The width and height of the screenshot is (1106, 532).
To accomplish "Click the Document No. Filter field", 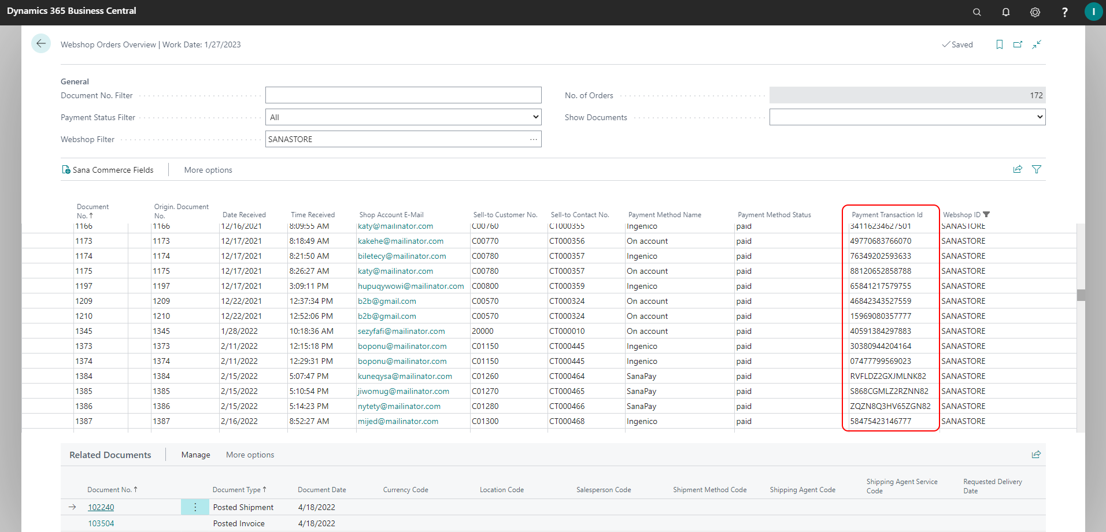I will coord(404,95).
